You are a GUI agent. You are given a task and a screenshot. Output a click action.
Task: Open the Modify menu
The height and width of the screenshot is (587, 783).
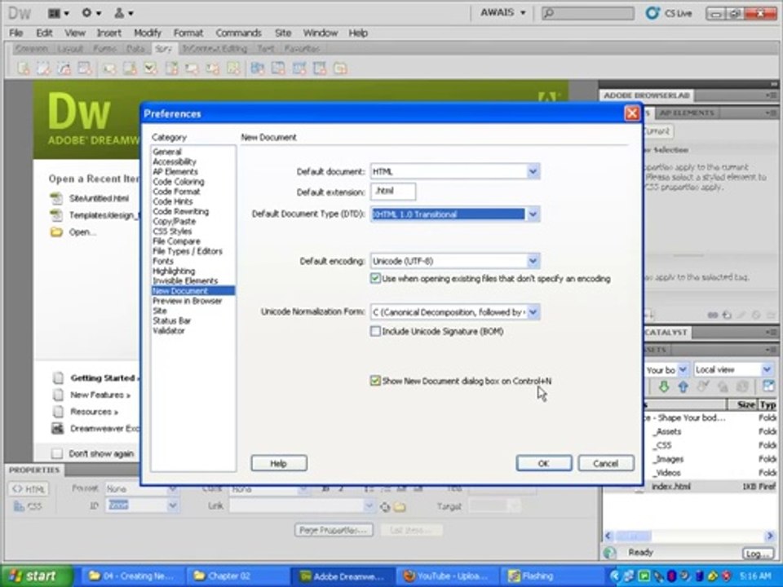click(x=148, y=33)
